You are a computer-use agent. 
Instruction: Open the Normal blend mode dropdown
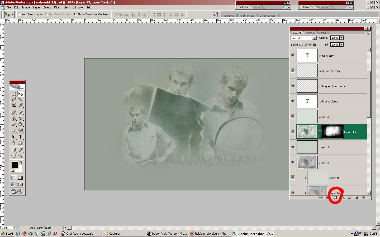[x=314, y=38]
